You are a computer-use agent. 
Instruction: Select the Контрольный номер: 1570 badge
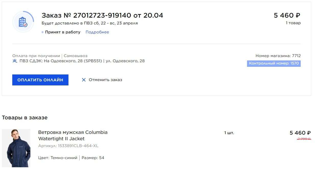point(274,63)
